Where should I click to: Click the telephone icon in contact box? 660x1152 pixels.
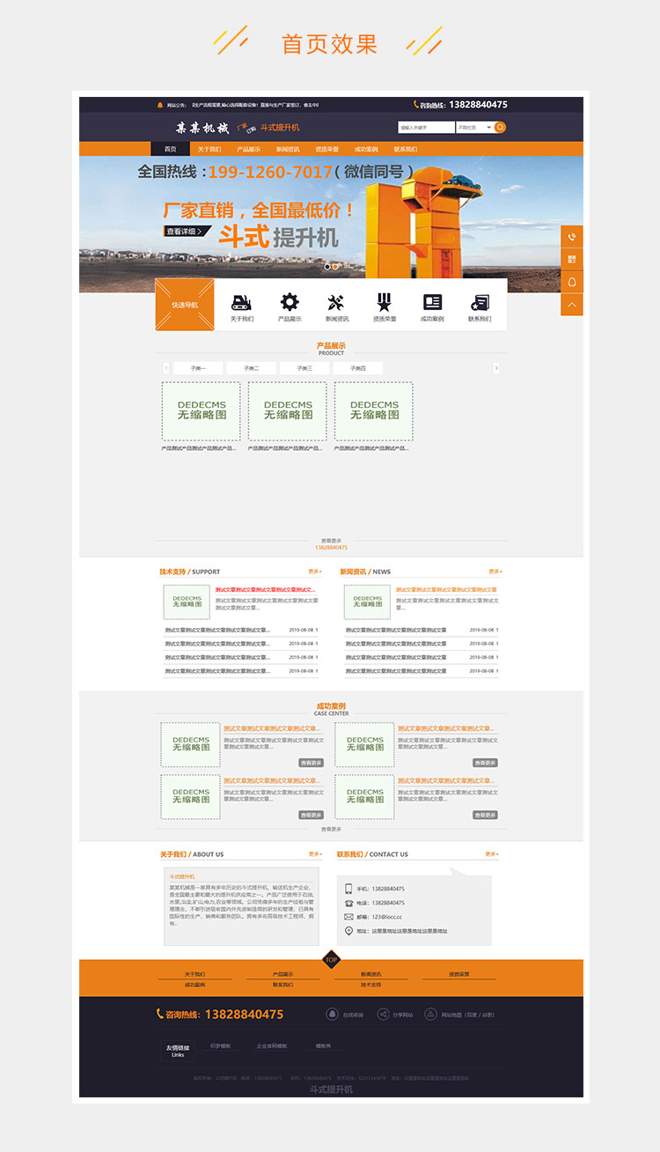[348, 903]
